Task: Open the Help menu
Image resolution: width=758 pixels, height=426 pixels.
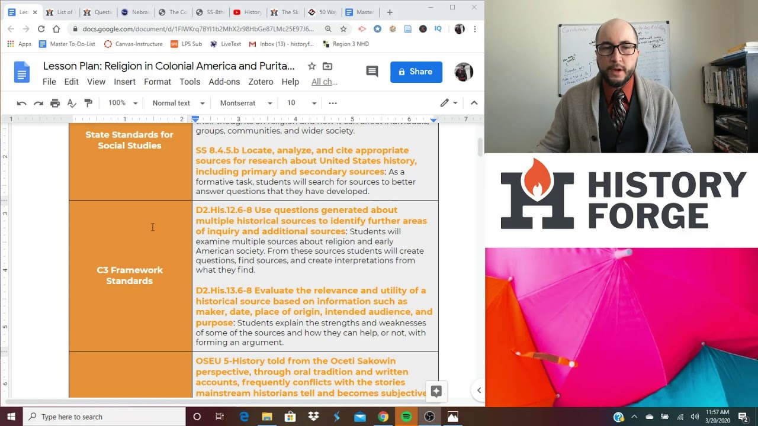Action: [x=290, y=82]
